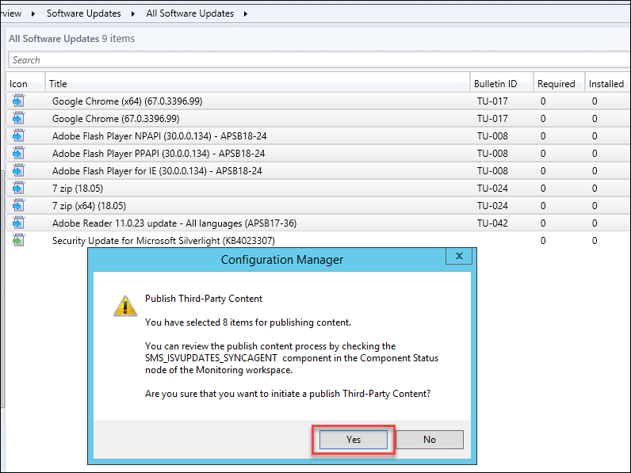Screen dimensions: 631x473
Task: Expand the arrow after All Software Updates breadcrumb
Action: (246, 13)
